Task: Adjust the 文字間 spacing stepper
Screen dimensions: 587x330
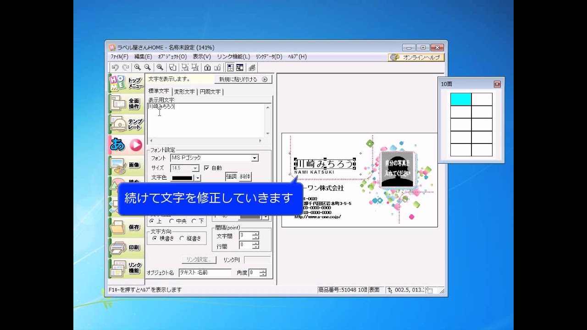Action: (x=255, y=236)
